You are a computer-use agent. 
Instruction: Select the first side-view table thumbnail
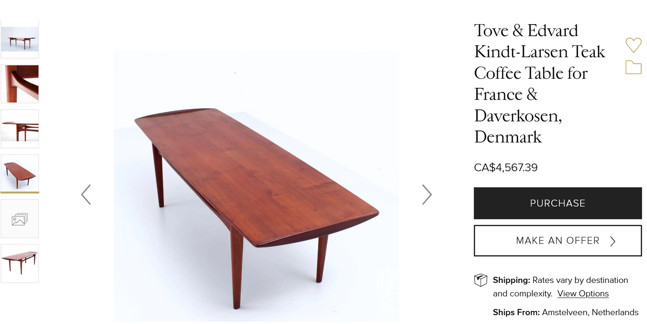[x=20, y=39]
